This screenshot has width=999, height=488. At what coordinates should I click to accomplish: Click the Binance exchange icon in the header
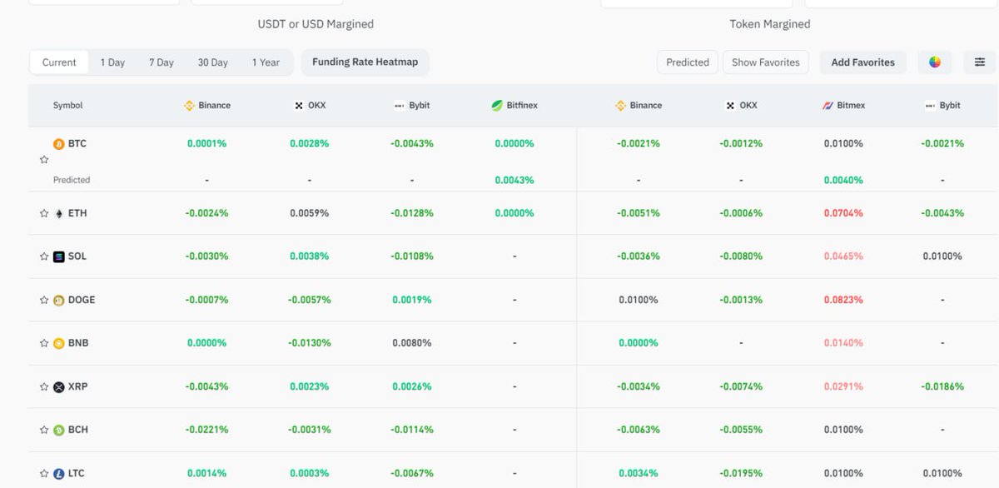coord(189,105)
